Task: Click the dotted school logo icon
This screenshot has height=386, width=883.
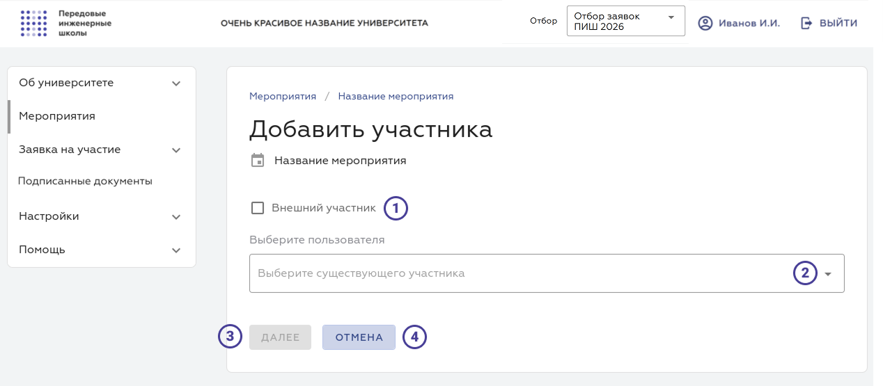Action: coord(34,23)
